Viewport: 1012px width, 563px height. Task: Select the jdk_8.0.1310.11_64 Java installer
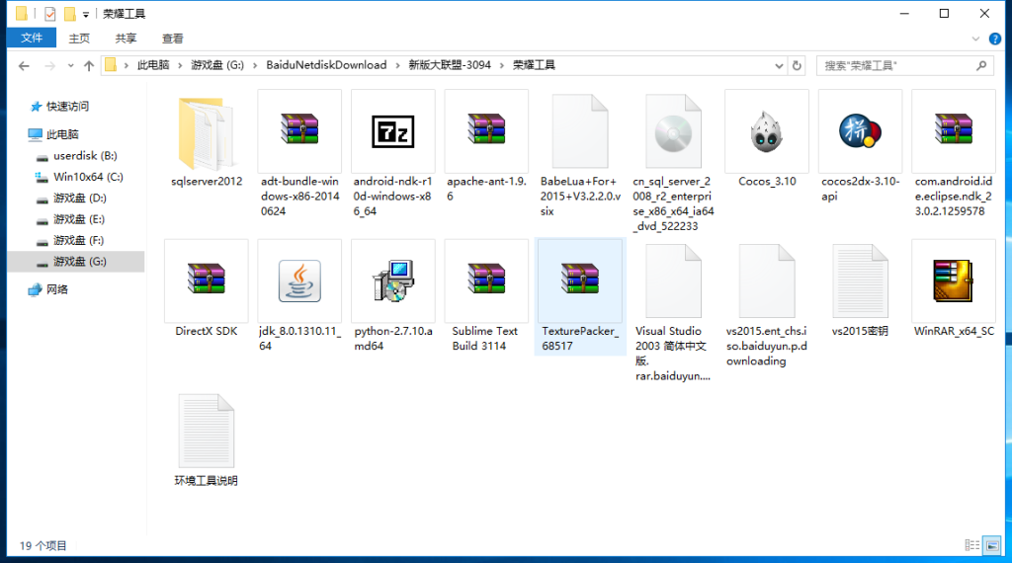[x=299, y=281]
